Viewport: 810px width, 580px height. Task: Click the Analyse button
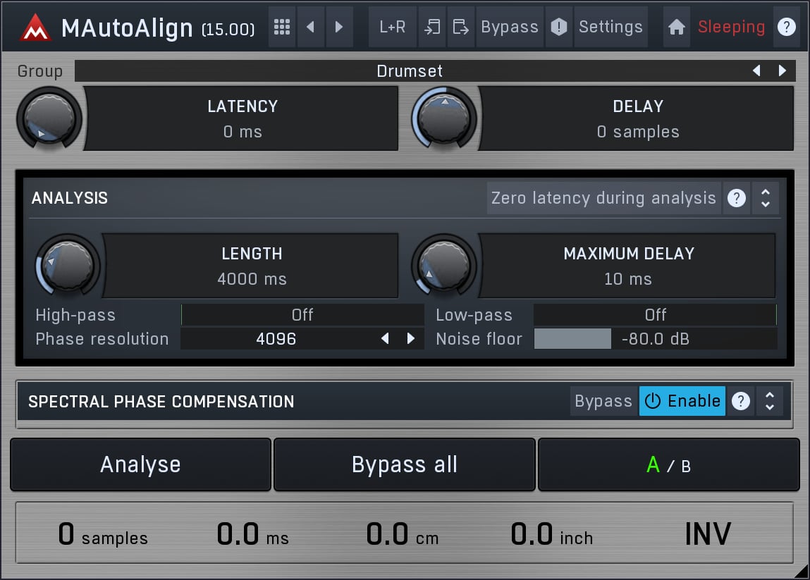[x=140, y=464]
